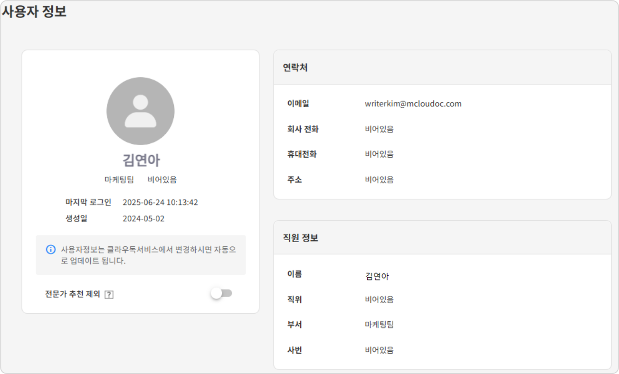This screenshot has height=374, width=619.
Task: Click 마케팅팀 text below the profile name
Action: coord(119,180)
